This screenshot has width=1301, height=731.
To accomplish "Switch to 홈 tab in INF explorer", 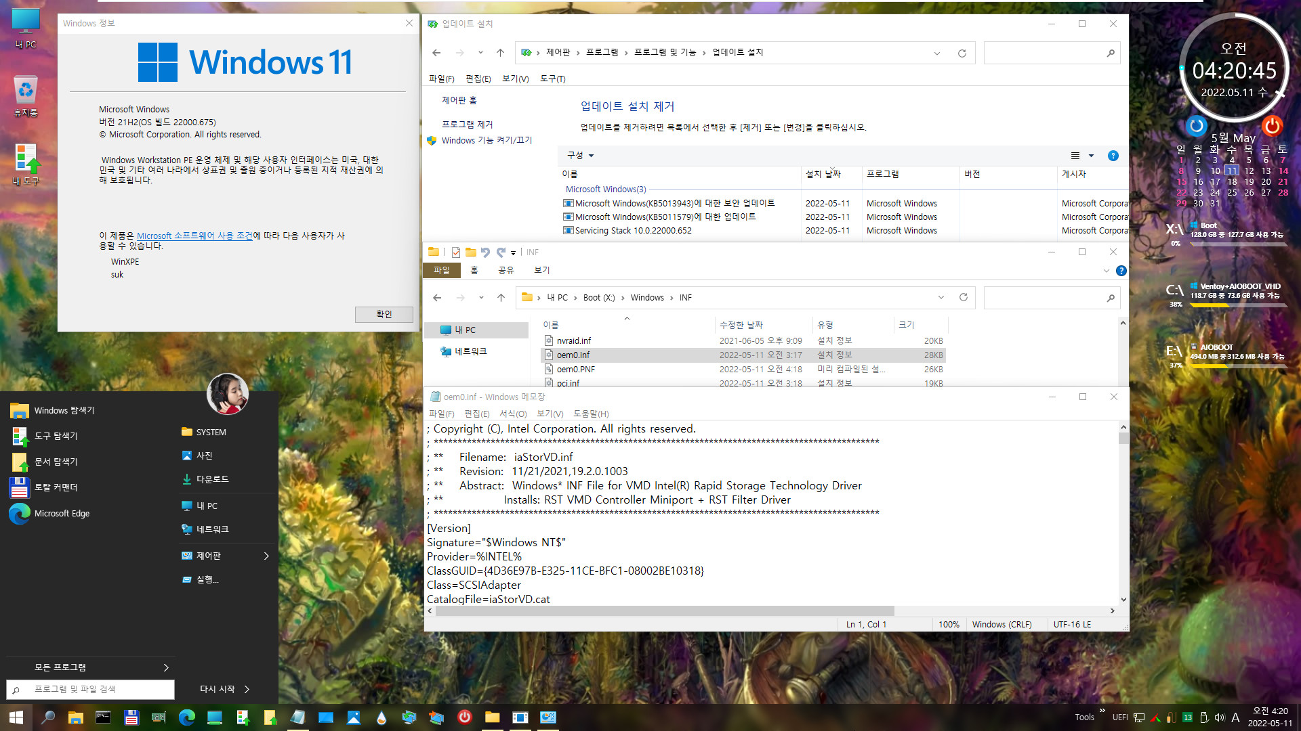I will point(474,271).
